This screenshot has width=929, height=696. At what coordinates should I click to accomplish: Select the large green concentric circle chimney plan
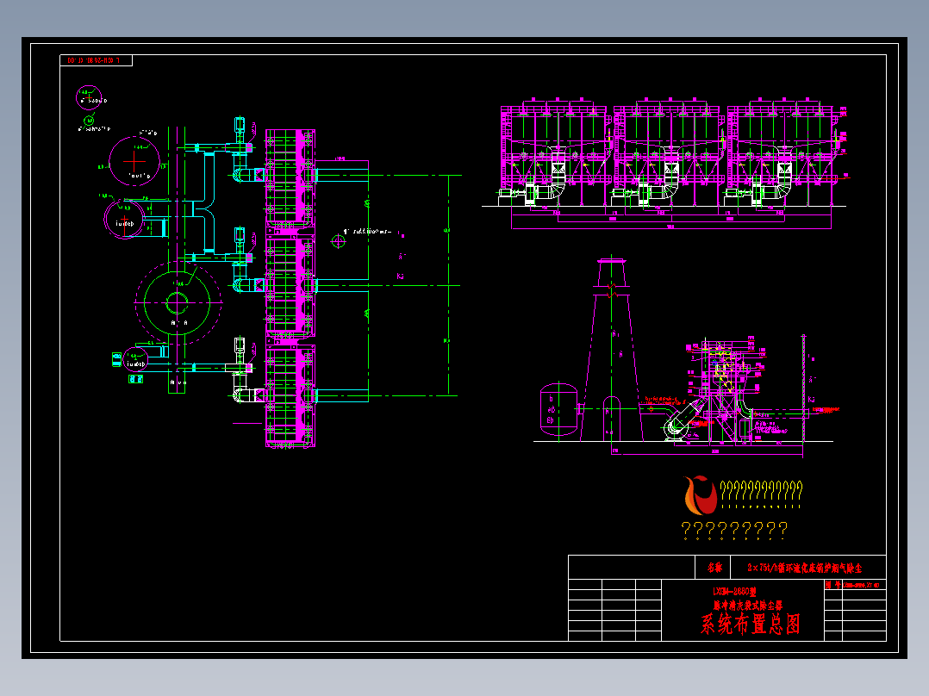click(x=178, y=302)
